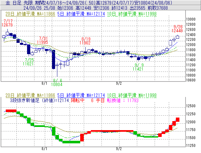Click the 陽転中 status text
The height and width of the screenshot is (153, 201).
(78, 100)
